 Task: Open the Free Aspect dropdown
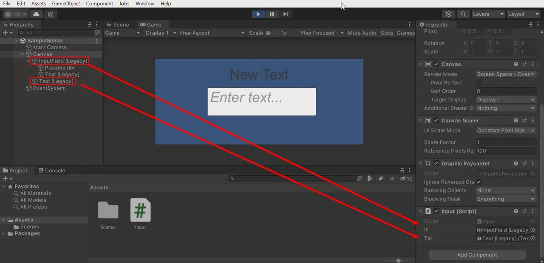point(212,33)
